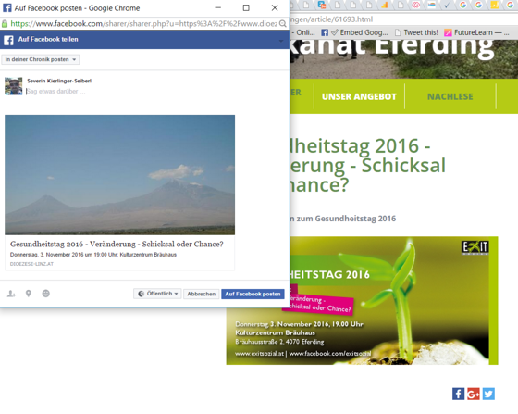Switch to the tab with the yellow square favicon
Screen dimensions: 518x414
point(494,5)
